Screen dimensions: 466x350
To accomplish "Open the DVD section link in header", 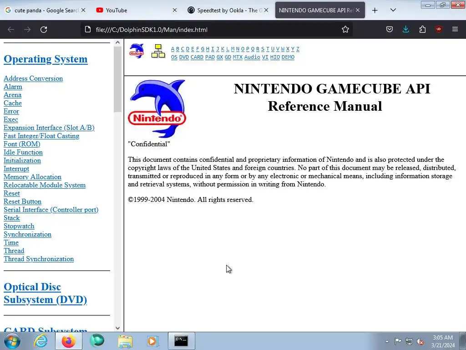I will pos(184,57).
